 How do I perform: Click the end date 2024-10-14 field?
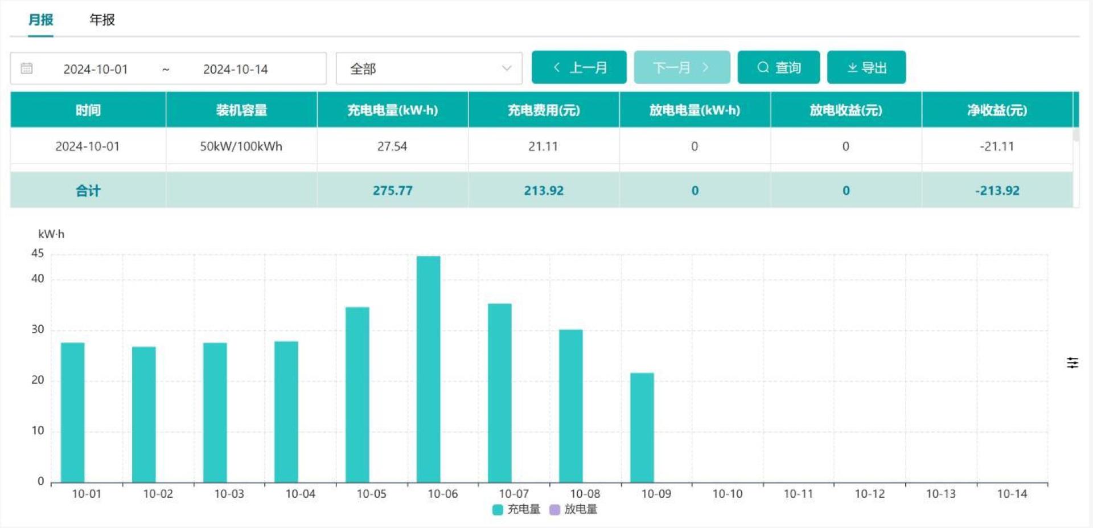[235, 69]
